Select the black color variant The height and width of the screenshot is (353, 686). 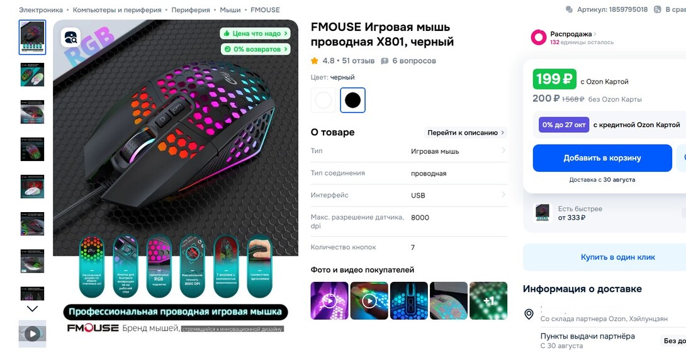click(352, 100)
